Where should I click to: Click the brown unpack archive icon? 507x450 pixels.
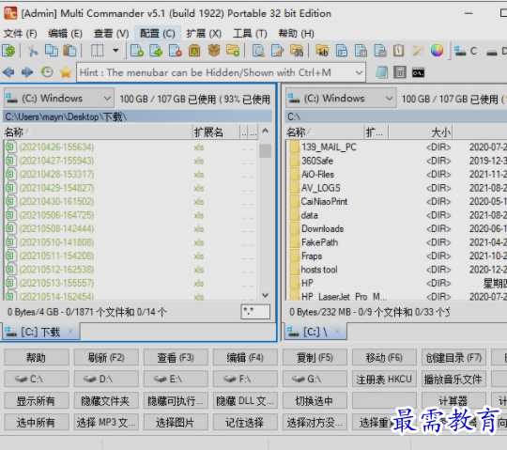pyautogui.click(x=194, y=51)
